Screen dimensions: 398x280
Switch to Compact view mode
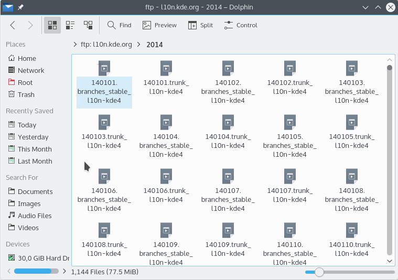point(70,25)
